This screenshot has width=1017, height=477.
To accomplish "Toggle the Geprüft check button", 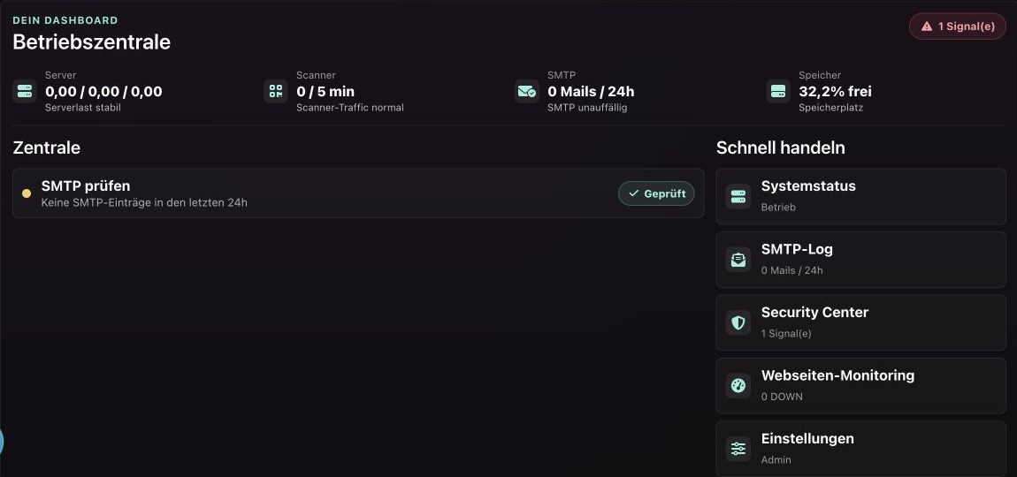I will pyautogui.click(x=655, y=193).
